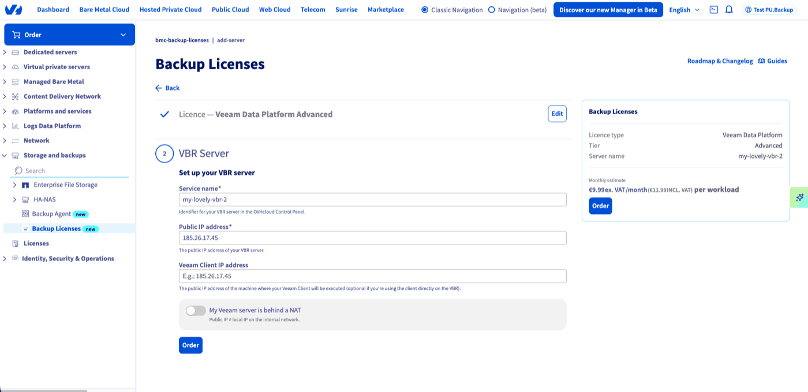Select the Classic Navigation radio button
Image resolution: width=808 pixels, height=392 pixels.
tap(425, 10)
